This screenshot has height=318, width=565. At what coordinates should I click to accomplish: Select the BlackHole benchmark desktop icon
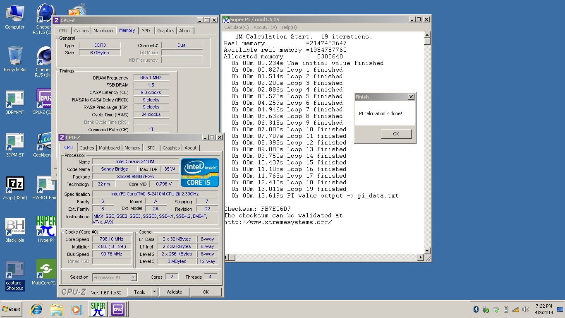14,230
